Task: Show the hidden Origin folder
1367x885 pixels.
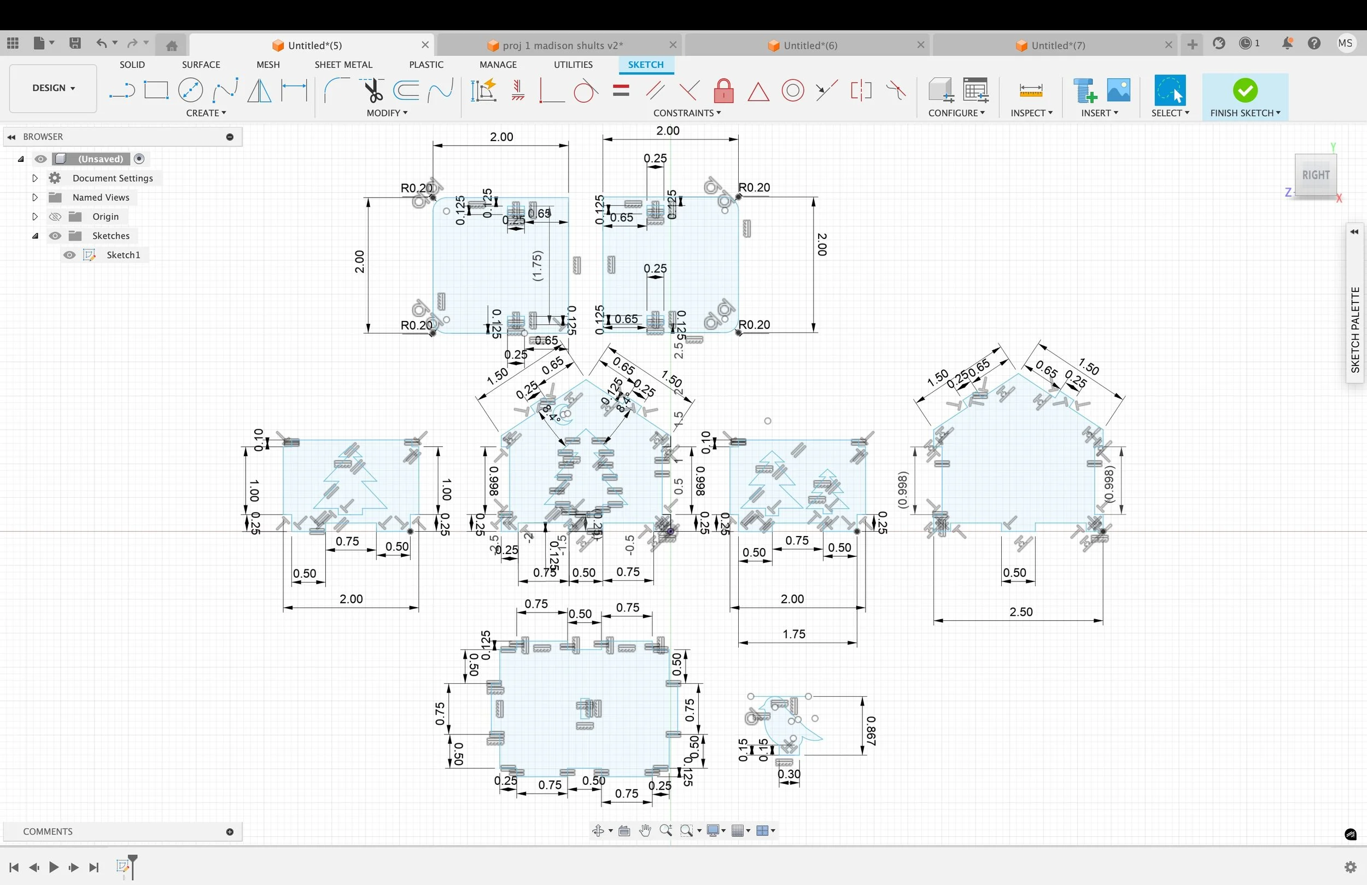Action: pos(55,217)
